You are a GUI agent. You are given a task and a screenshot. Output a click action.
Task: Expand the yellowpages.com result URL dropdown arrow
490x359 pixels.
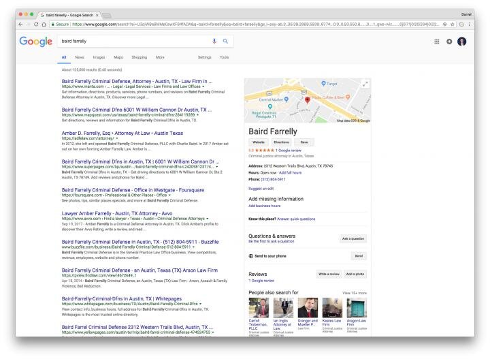213,332
